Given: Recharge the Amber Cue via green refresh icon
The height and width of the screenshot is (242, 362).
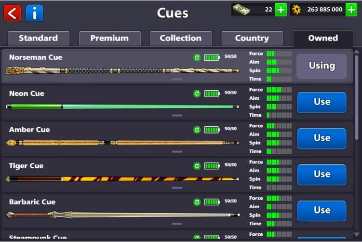Looking at the screenshot, I should (x=197, y=130).
